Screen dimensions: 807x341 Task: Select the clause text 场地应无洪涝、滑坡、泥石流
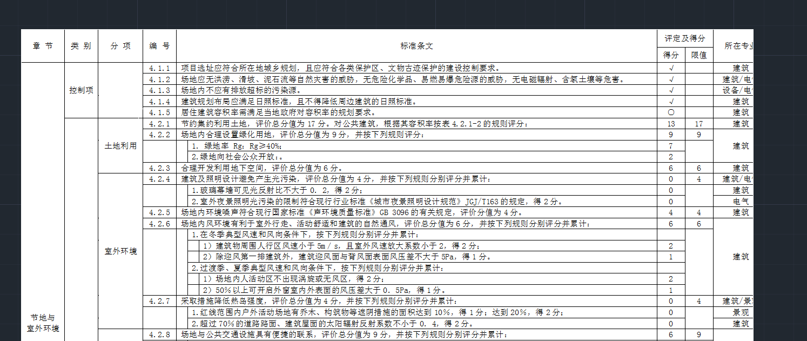(x=403, y=79)
